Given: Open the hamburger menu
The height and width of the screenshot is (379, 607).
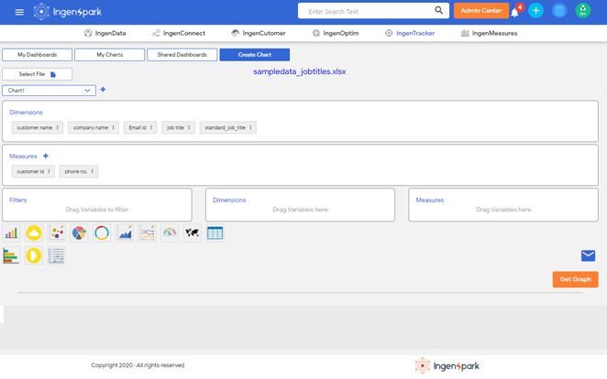Looking at the screenshot, I should tap(19, 12).
